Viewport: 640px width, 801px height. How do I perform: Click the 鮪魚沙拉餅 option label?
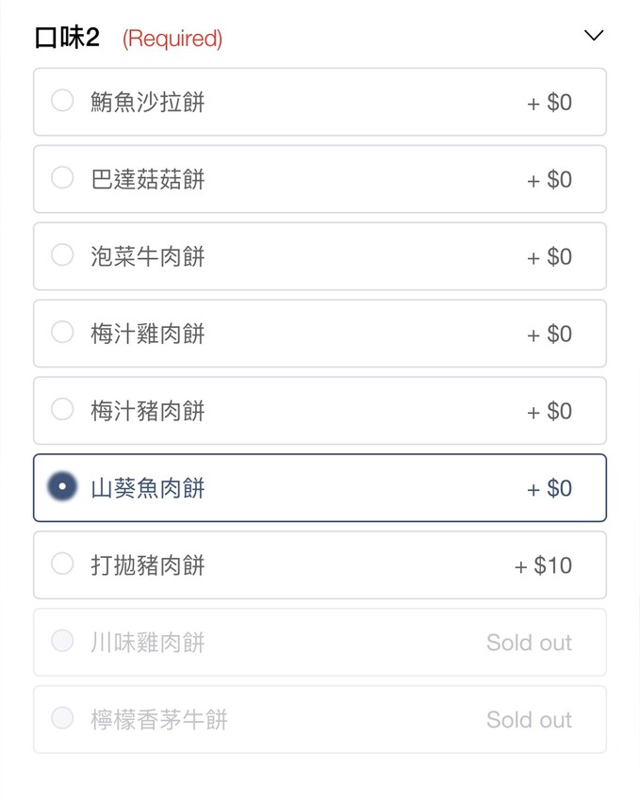point(147,102)
